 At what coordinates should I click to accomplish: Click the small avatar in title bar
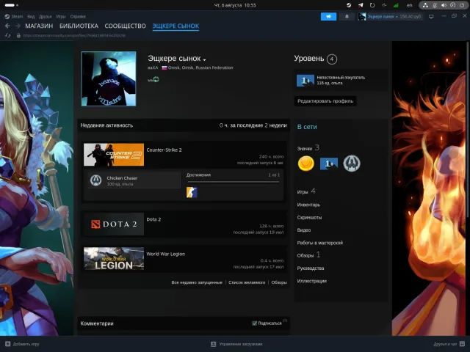click(x=362, y=16)
